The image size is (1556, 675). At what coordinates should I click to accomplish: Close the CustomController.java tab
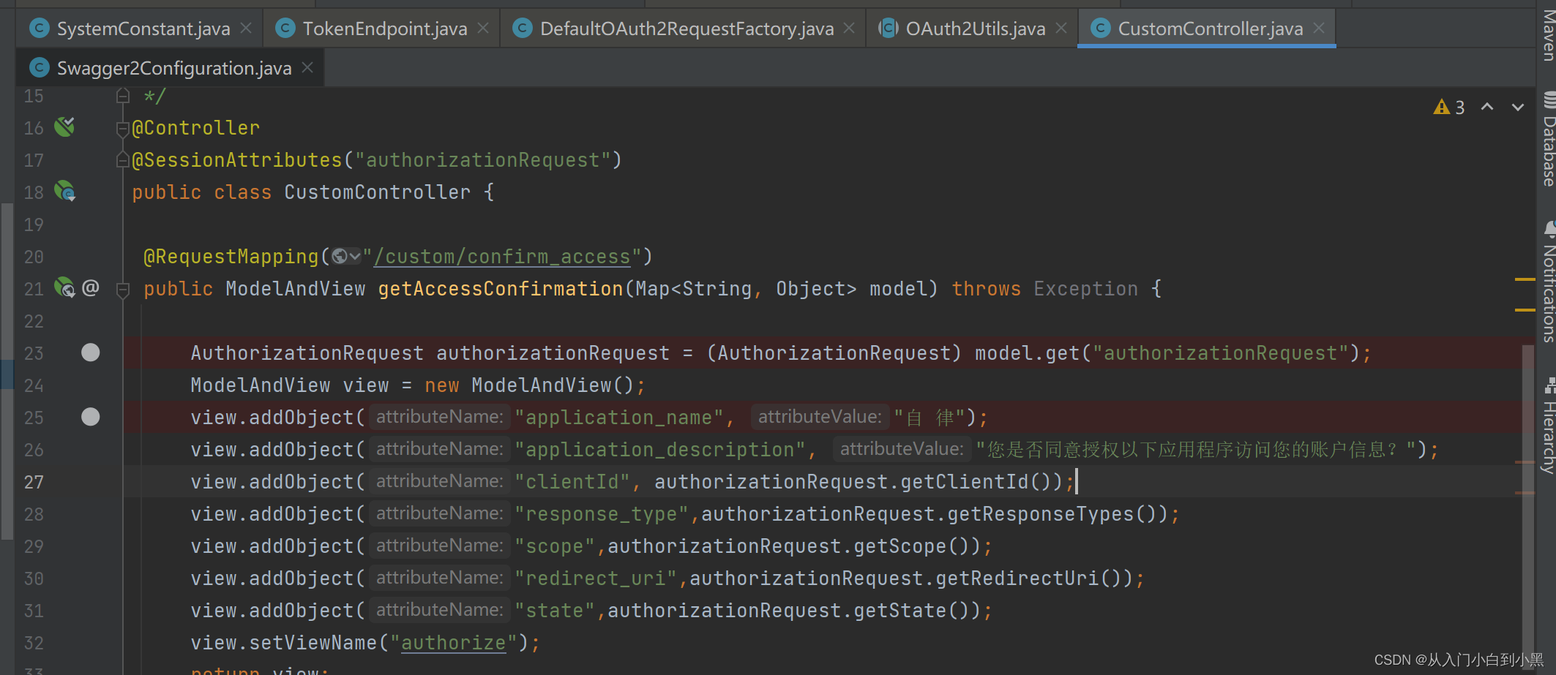pos(1319,28)
